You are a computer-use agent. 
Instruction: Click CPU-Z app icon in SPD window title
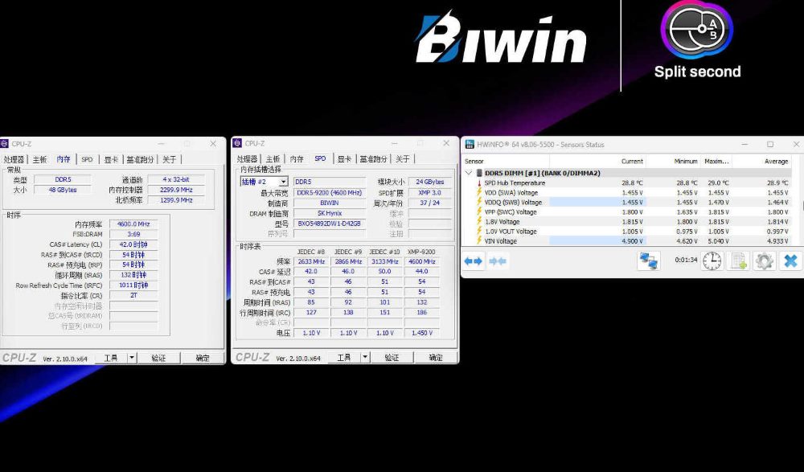pos(237,144)
